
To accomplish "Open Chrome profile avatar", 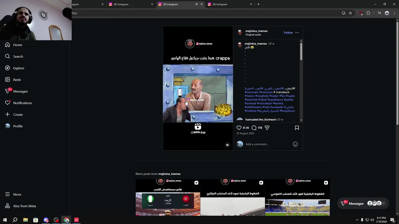I will [x=387, y=13].
